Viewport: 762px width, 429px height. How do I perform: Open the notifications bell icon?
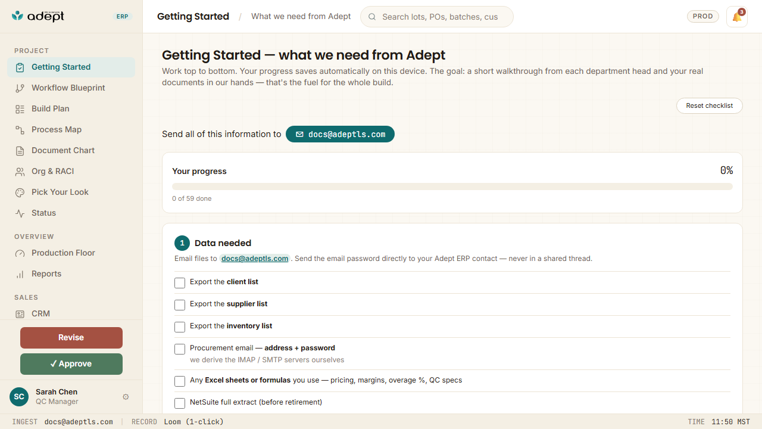[x=737, y=17]
